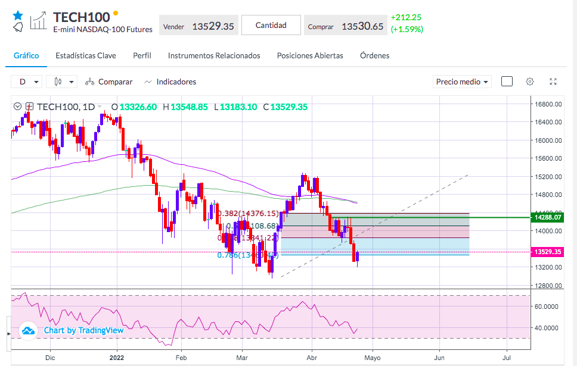Expand chart to fullscreen
Viewport: 577px width, 366px height.
point(553,82)
